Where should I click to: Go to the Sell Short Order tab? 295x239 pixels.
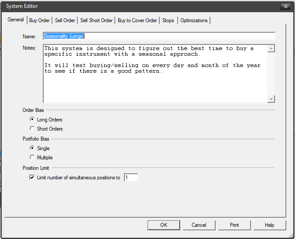96,20
